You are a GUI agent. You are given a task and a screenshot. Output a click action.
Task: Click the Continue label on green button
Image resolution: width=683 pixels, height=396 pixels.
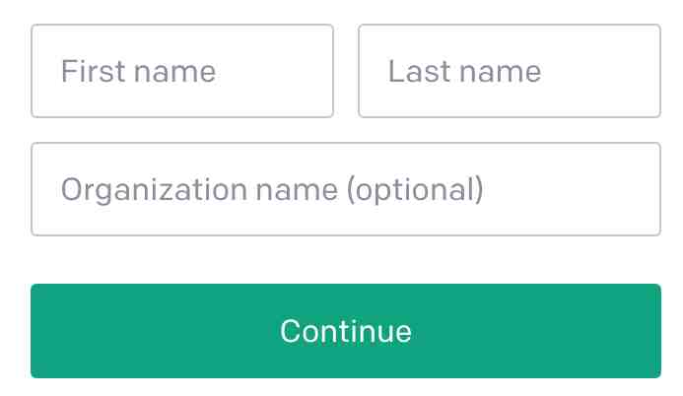[x=345, y=331]
